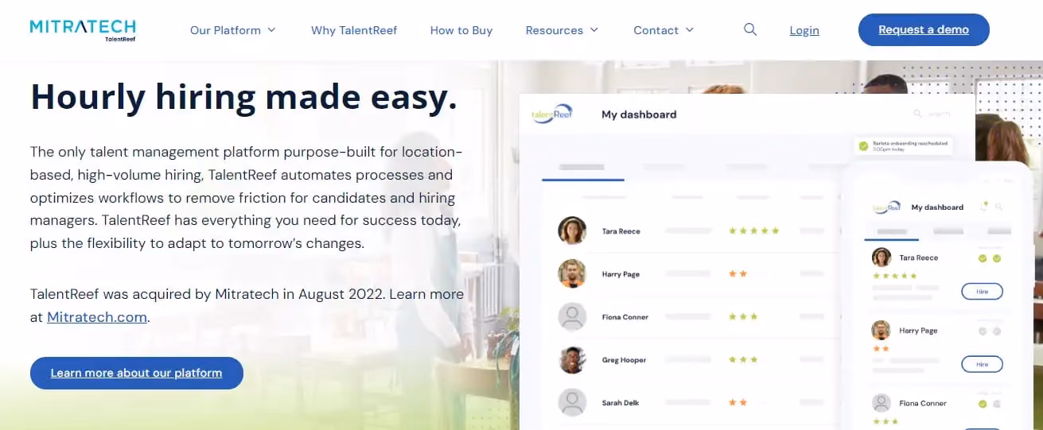
Task: Click Harry Page's avatar in mobile dashboard
Action: 881,330
